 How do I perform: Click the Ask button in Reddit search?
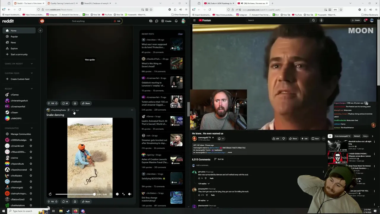(x=117, y=21)
